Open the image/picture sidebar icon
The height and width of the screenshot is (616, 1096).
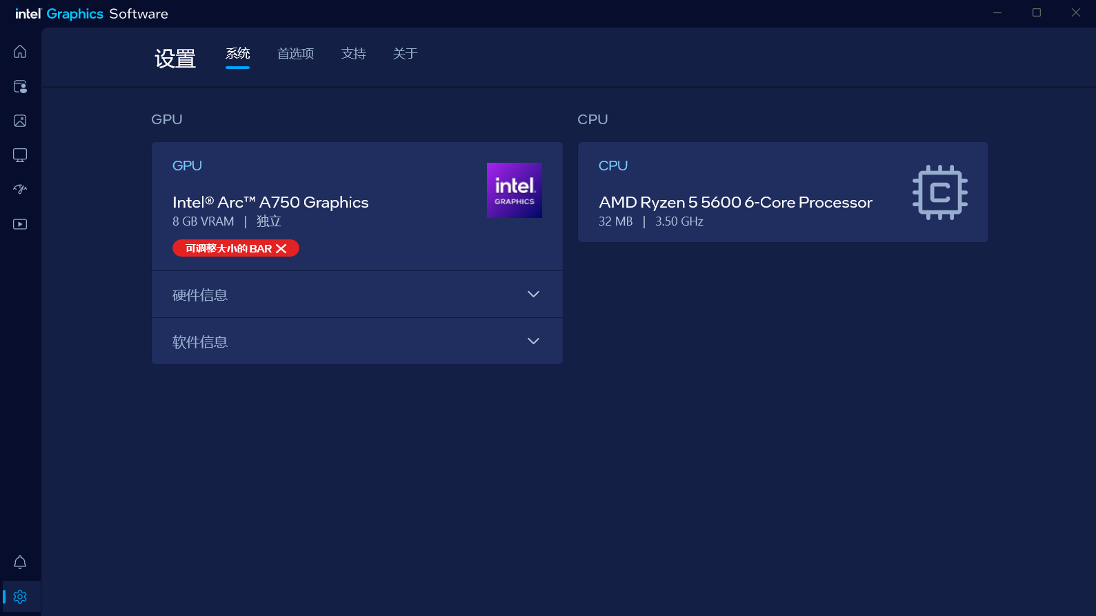[20, 121]
